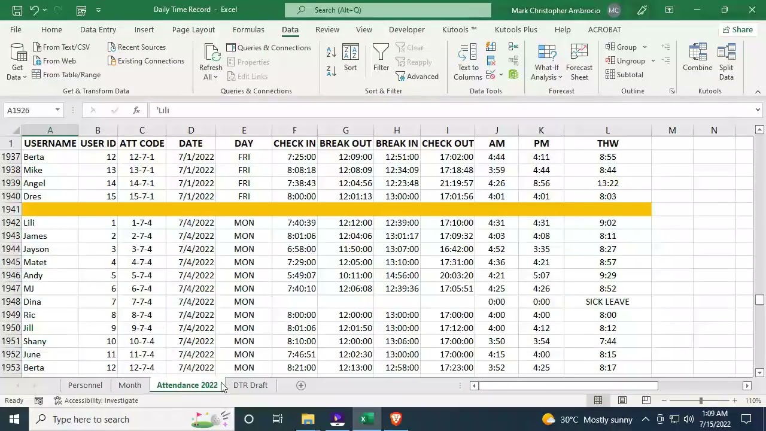
Task: Click the Subtotal button
Action: pos(624,75)
